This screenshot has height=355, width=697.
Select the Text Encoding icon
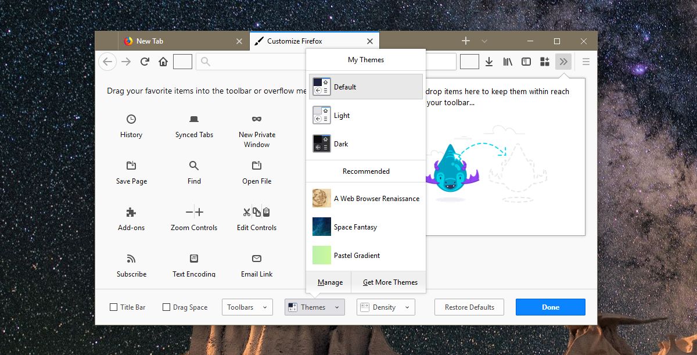194,259
